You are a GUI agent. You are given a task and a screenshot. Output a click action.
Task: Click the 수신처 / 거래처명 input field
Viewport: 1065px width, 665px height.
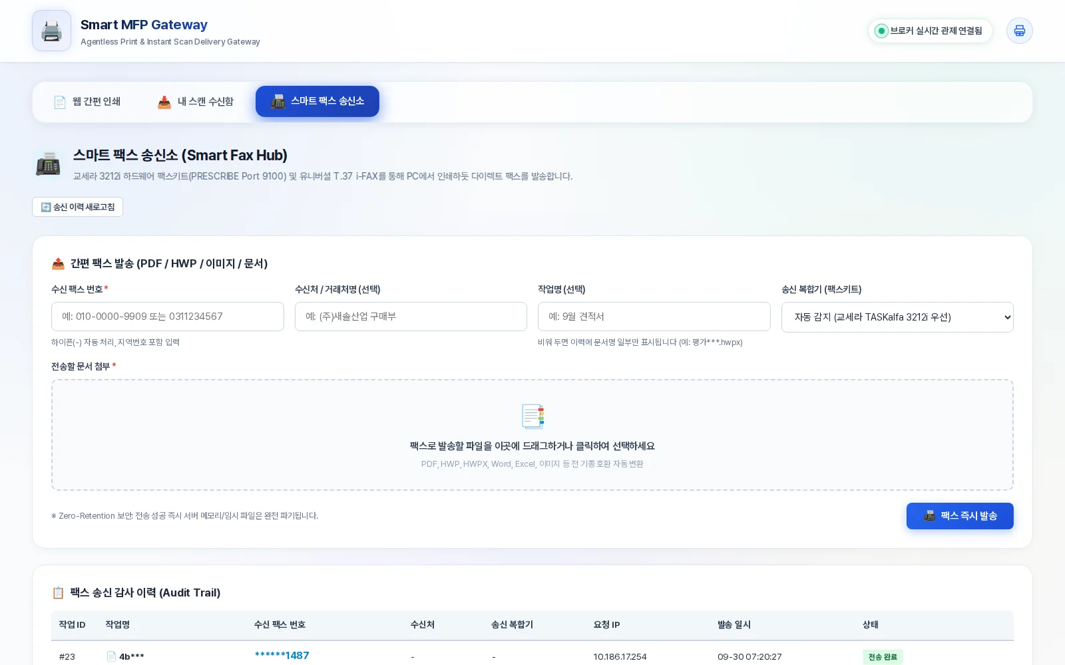(x=411, y=317)
